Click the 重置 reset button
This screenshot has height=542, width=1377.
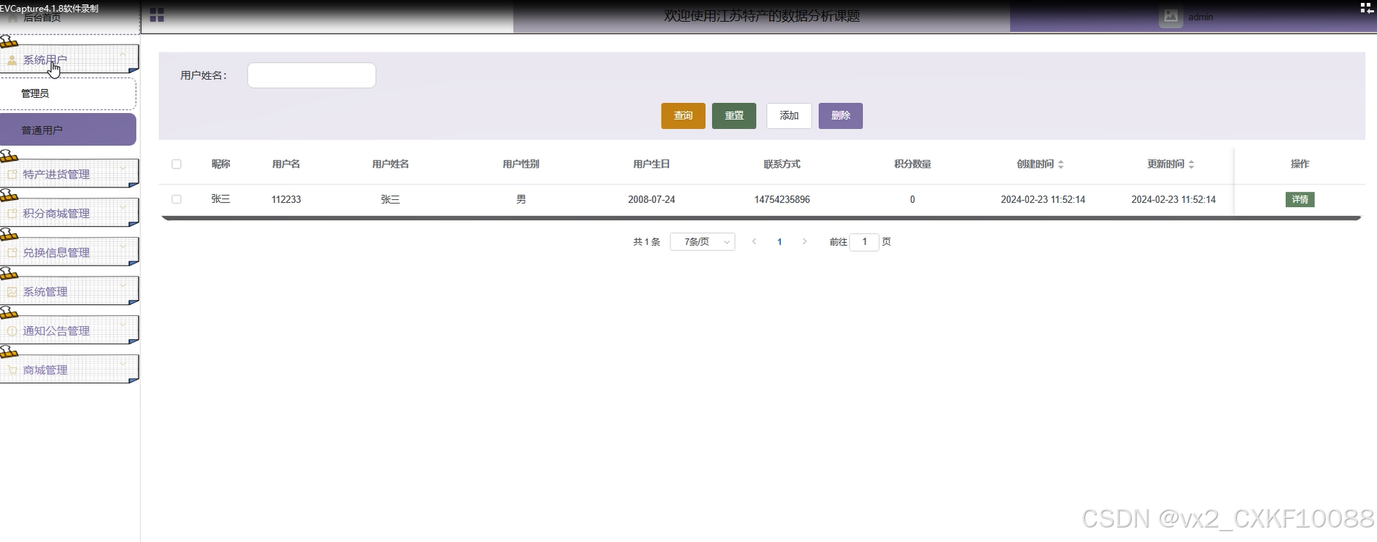[x=734, y=115]
